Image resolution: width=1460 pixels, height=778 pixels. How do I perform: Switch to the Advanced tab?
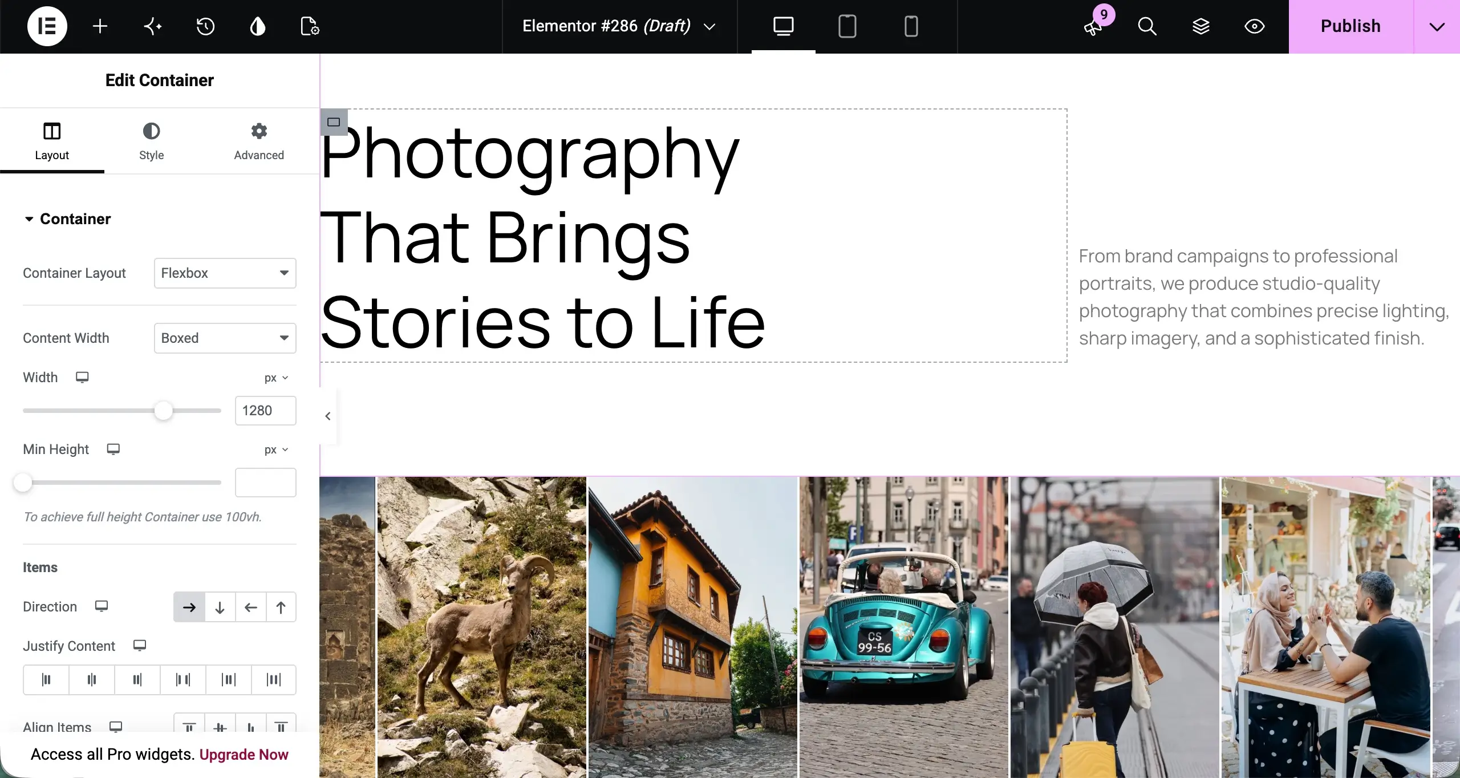point(259,141)
